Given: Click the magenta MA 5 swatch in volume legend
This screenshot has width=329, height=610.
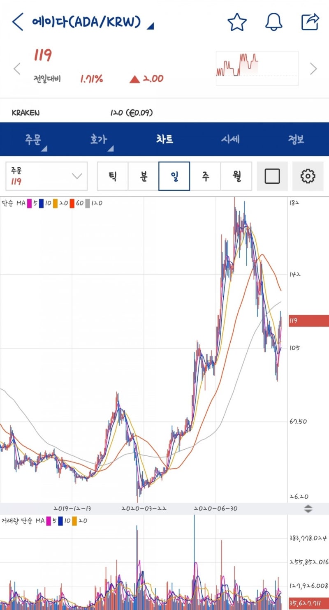Looking at the screenshot, I should 49,521.
